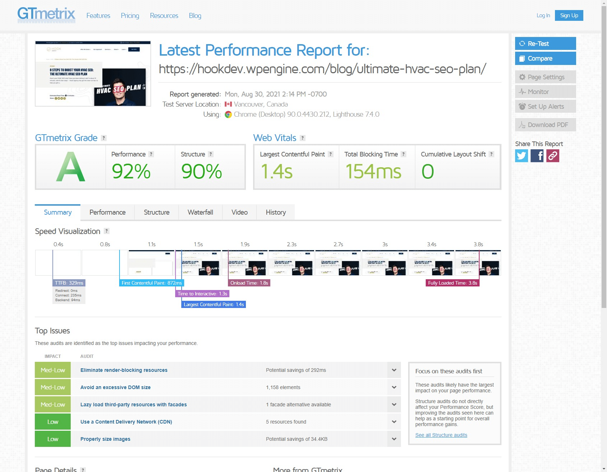Click help icon next to Speed Visualization
This screenshot has height=472, width=607.
point(107,231)
